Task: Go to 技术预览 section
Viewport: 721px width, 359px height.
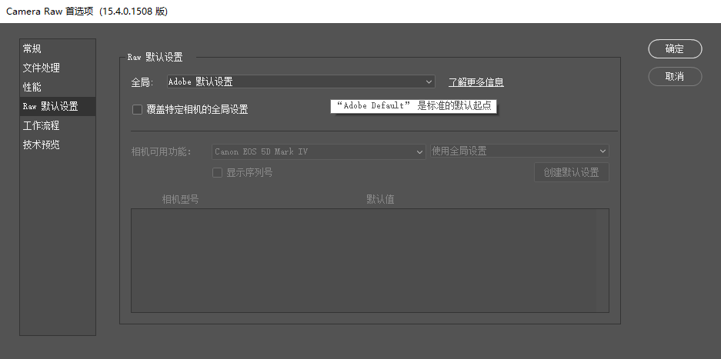Action: tap(58, 145)
